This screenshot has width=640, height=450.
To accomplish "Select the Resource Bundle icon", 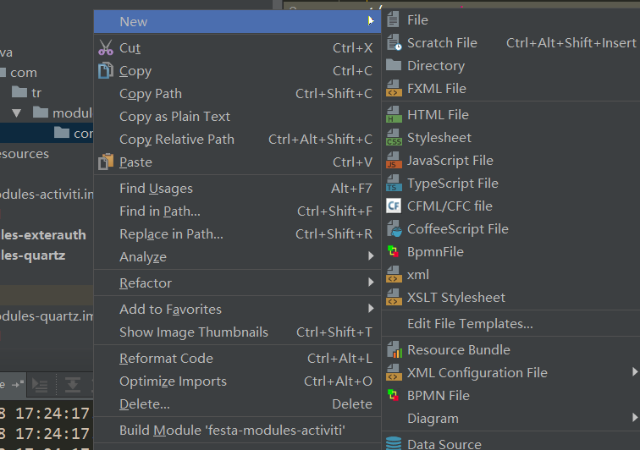I will point(394,350).
